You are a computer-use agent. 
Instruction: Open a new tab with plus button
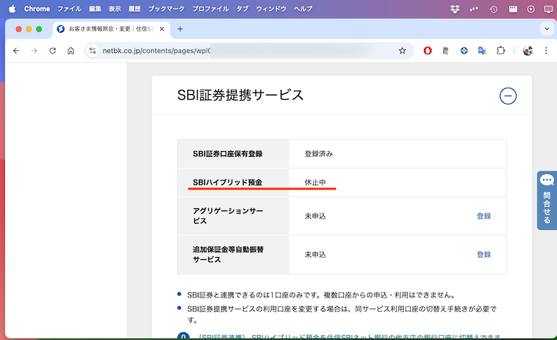[x=180, y=29]
